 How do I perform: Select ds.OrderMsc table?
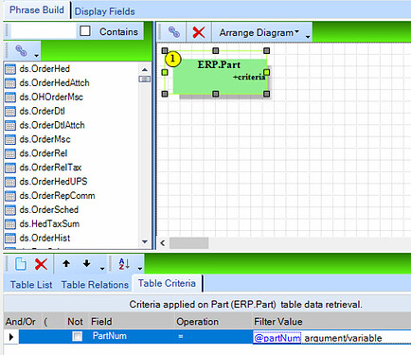coord(45,139)
